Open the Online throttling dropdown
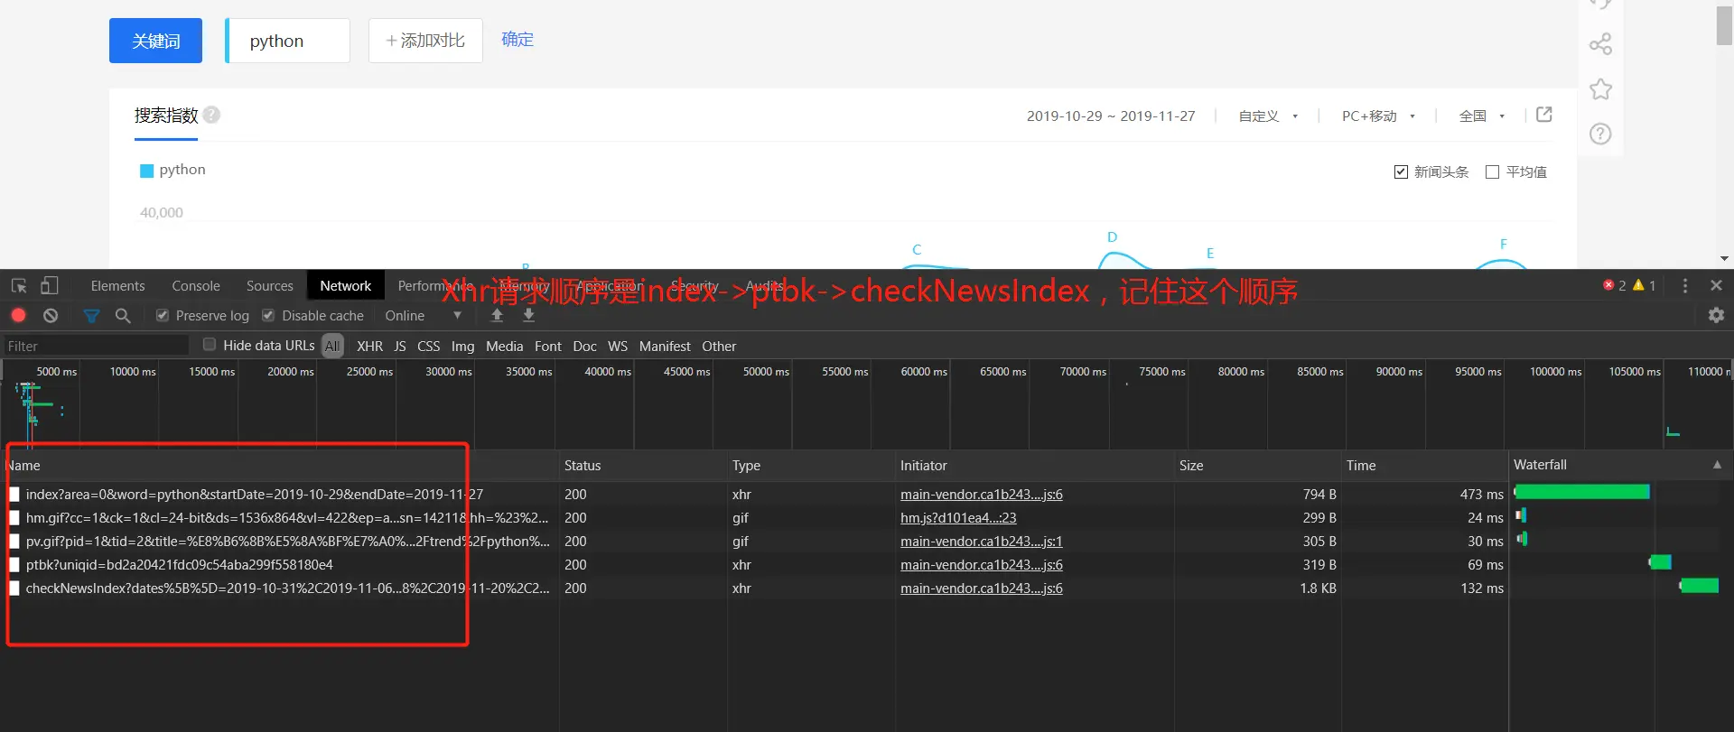 pyautogui.click(x=423, y=315)
